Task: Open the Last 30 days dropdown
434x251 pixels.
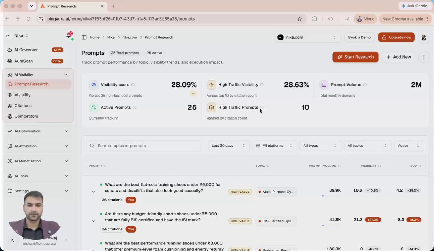Action: pos(228,146)
